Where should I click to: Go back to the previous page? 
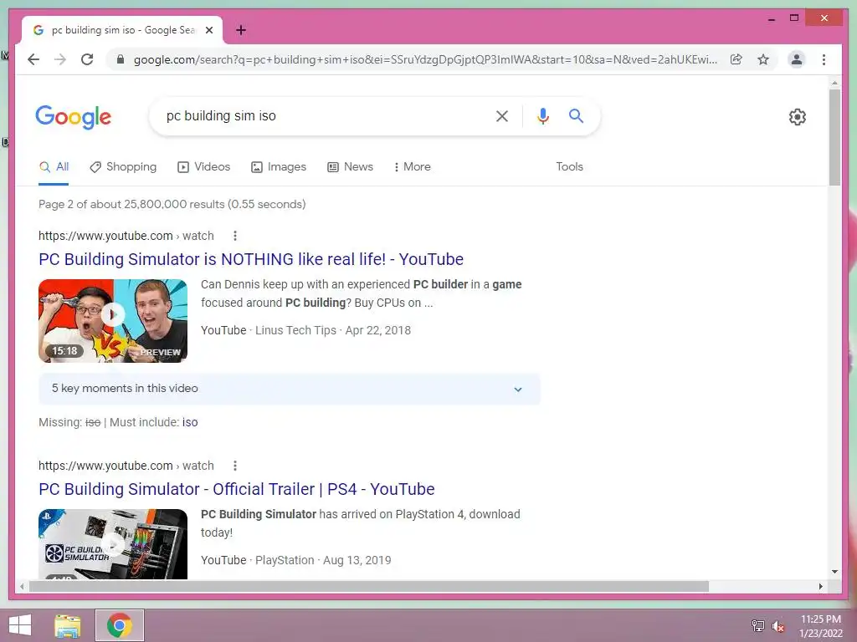33,59
